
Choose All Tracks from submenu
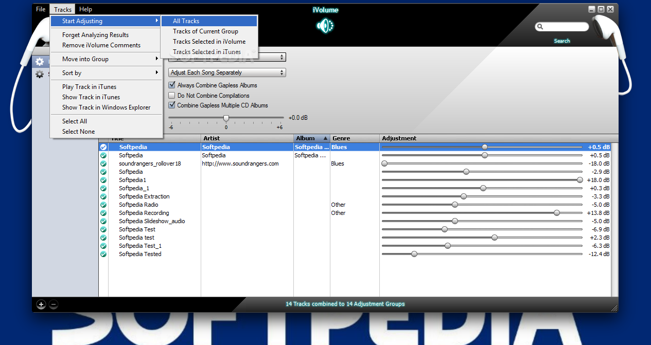point(209,21)
